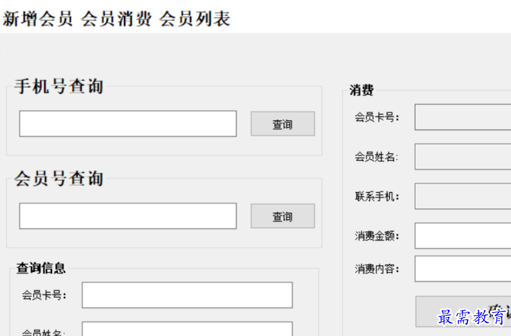Activate the 消费内容 text field
Viewport: 511px width, 336px height.
click(x=462, y=269)
